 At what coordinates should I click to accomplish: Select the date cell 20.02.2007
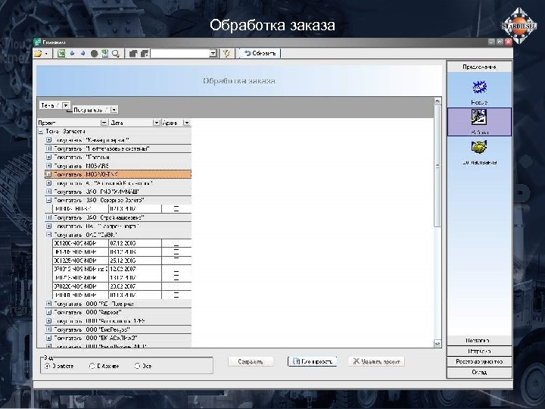click(135, 286)
